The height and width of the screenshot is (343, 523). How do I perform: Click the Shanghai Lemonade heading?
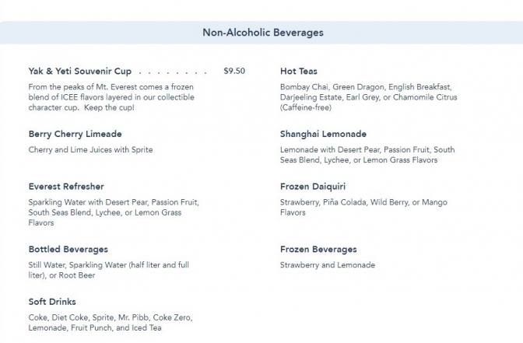pyautogui.click(x=323, y=134)
